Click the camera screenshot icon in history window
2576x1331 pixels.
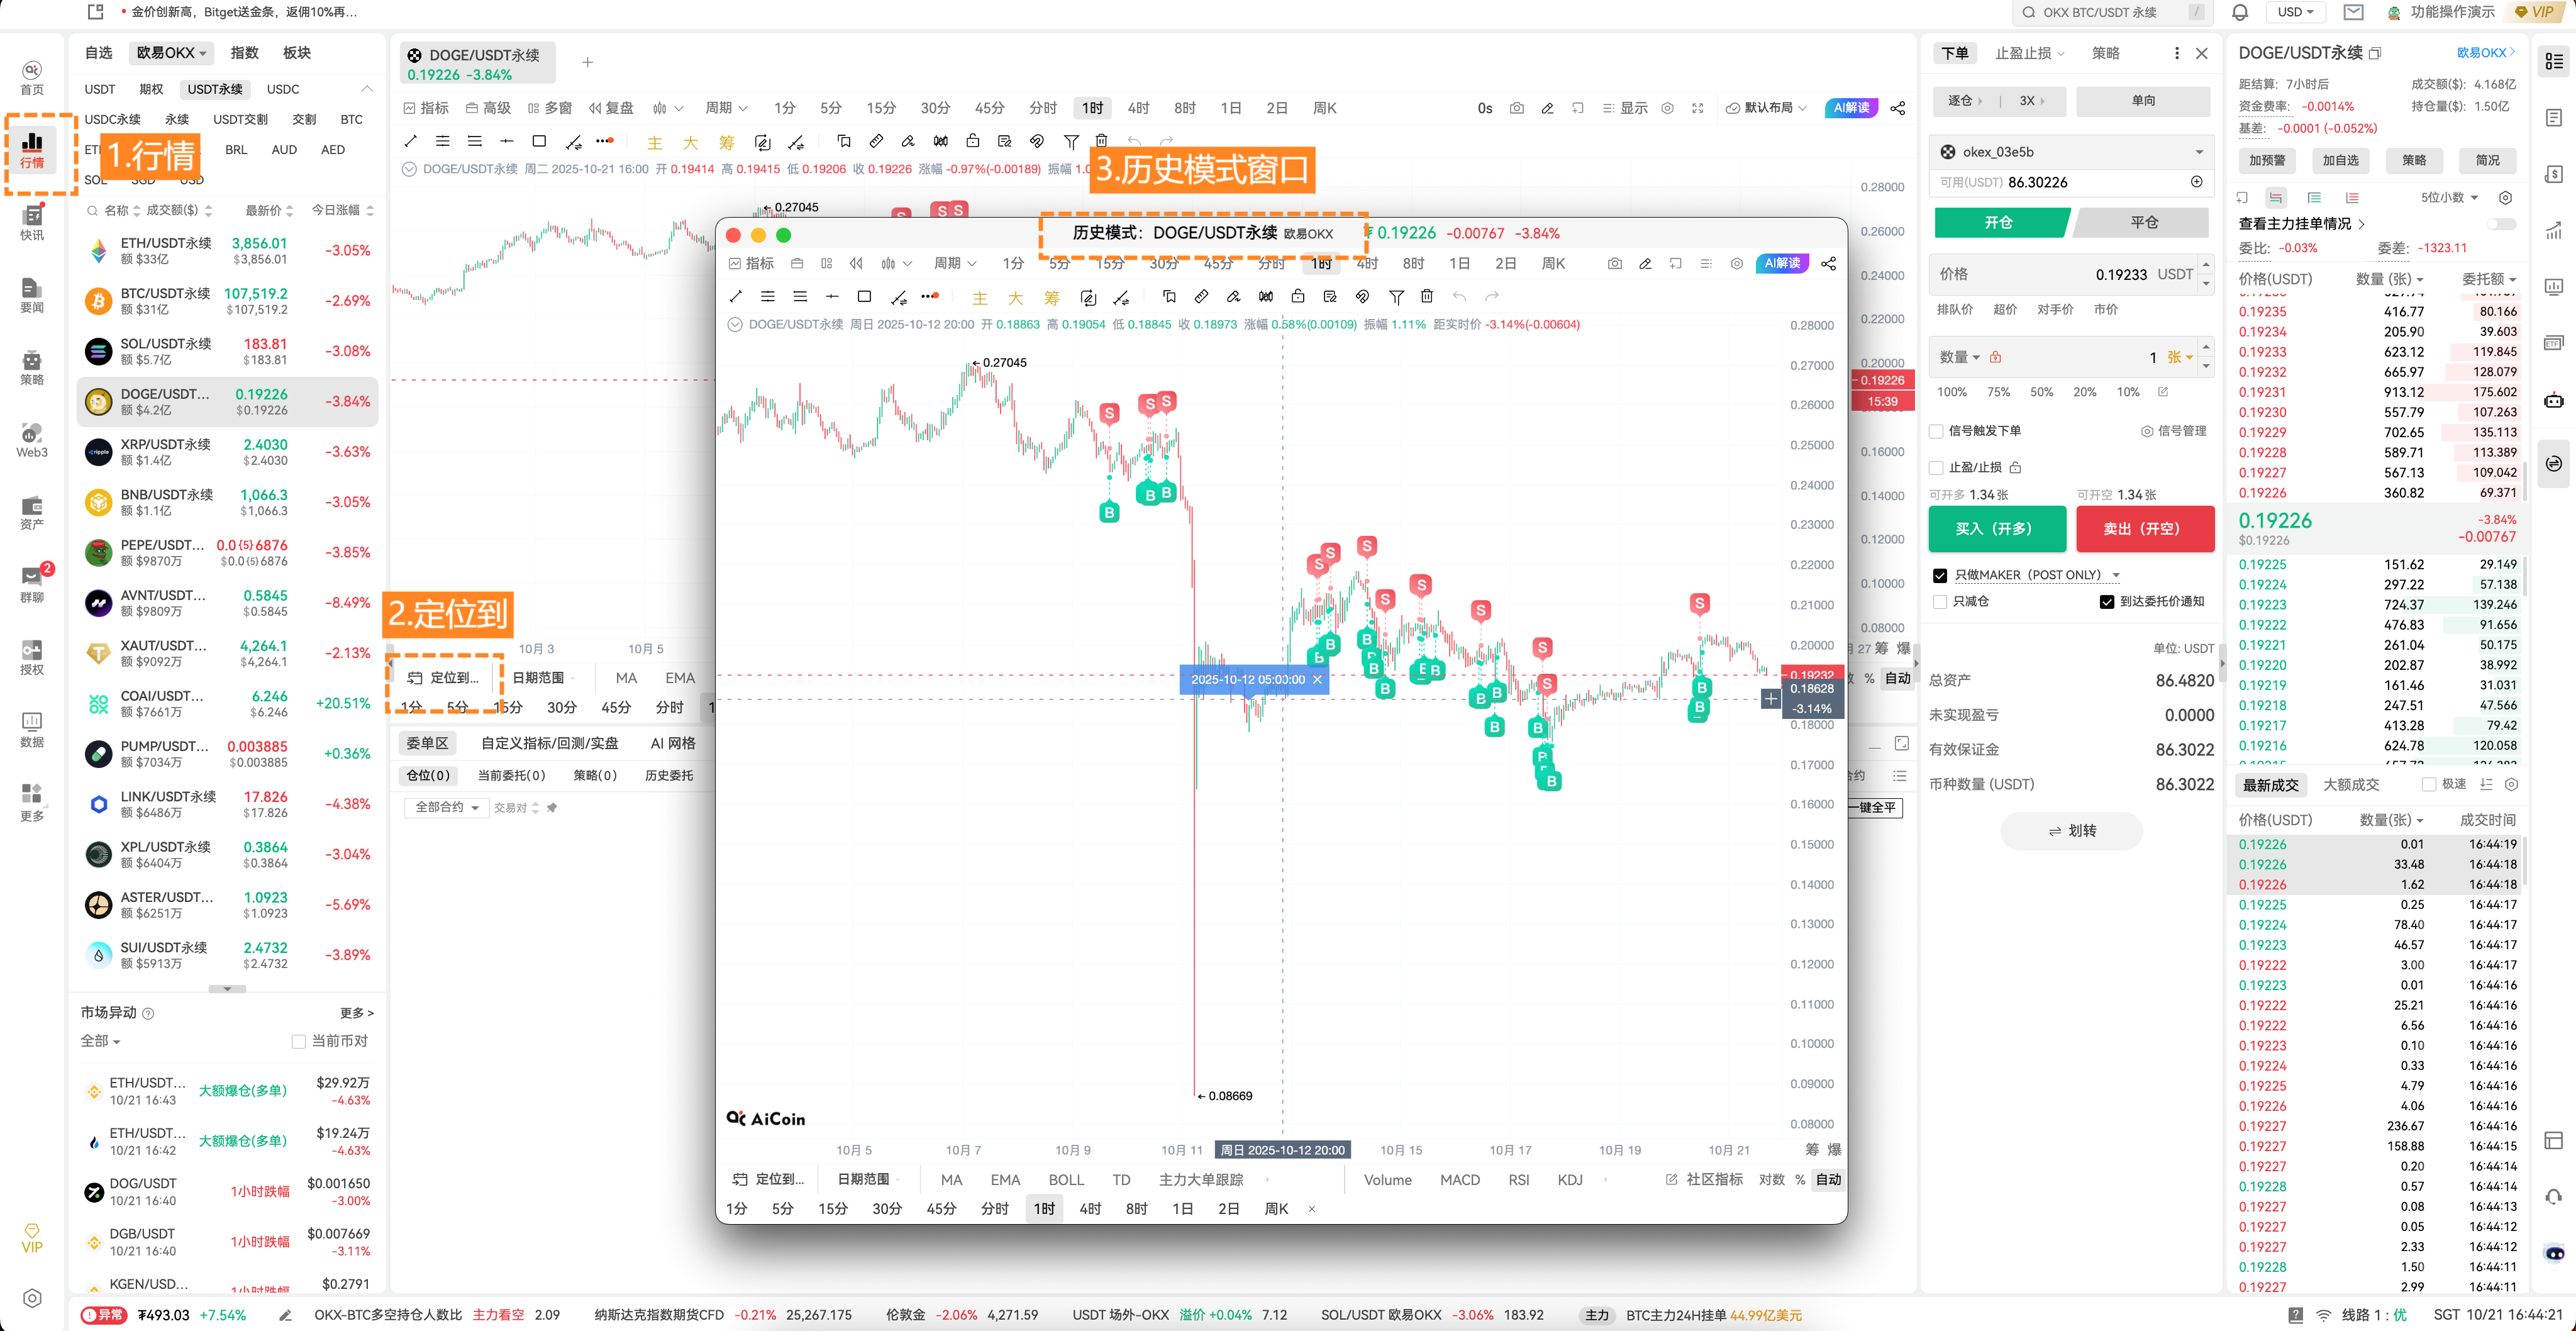coord(1614,264)
